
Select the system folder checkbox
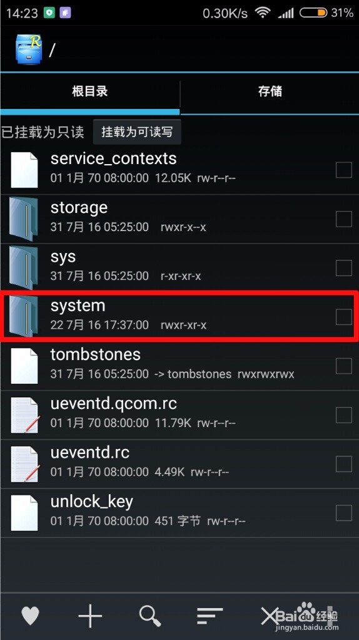343,317
